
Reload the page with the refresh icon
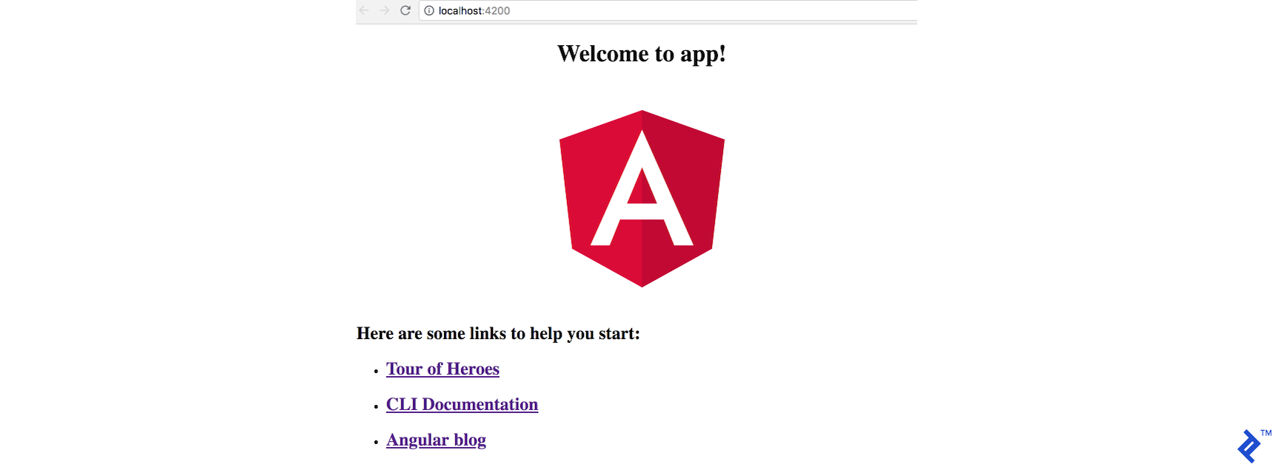click(x=405, y=10)
